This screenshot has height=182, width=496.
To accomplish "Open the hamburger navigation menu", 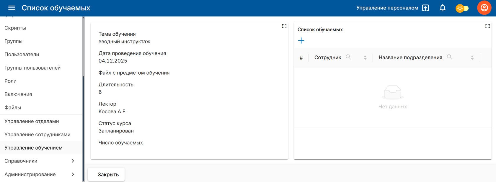I will point(12,8).
